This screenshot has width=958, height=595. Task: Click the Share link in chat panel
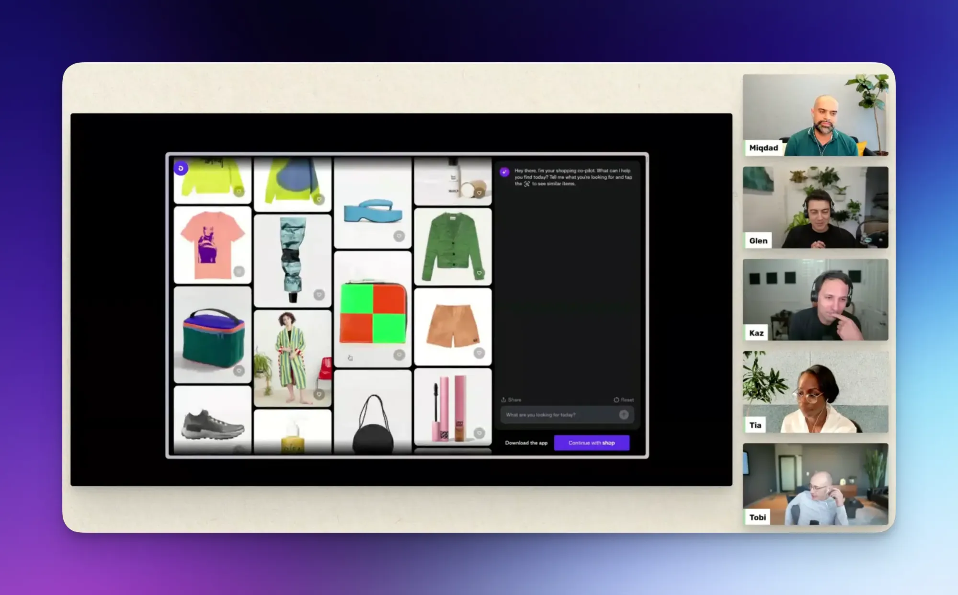coord(511,400)
